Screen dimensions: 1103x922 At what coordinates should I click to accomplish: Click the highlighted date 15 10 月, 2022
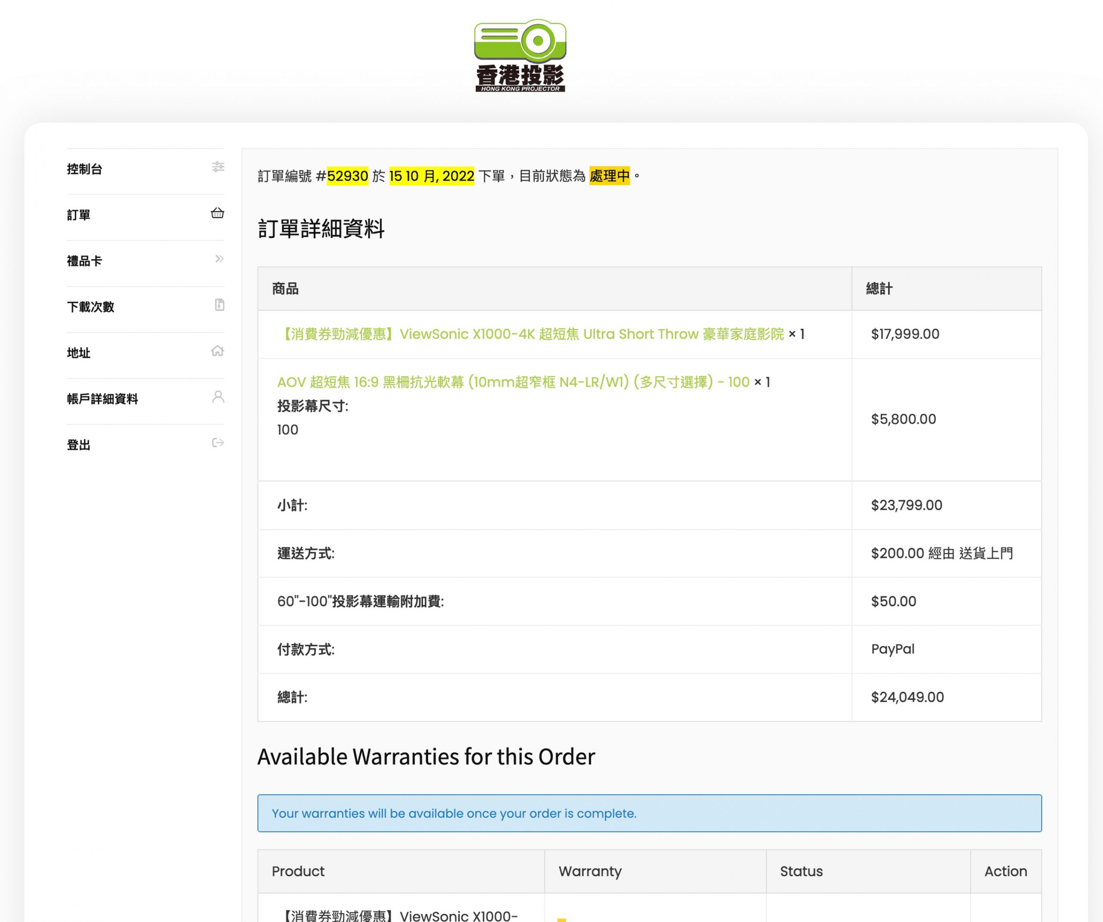432,176
